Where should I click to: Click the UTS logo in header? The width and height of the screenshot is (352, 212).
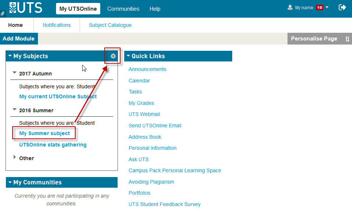[x=26, y=8]
